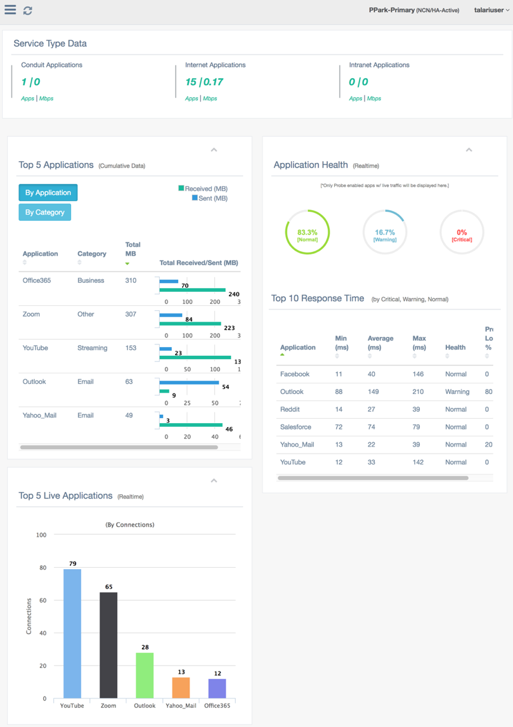Select Office365 row in Top 5 Applications
Image resolution: width=513 pixels, height=727 pixels.
[130, 289]
